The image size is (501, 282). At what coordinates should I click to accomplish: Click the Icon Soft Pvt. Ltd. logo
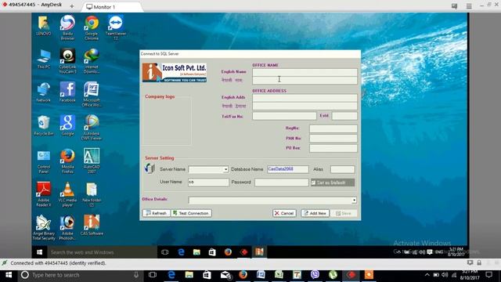[175, 73]
